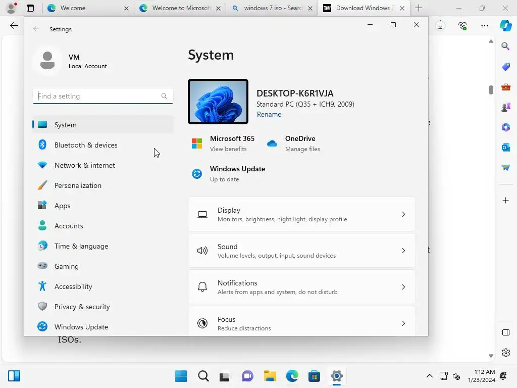The image size is (517, 388).
Task: Open Edge settings and more menu
Action: click(484, 25)
